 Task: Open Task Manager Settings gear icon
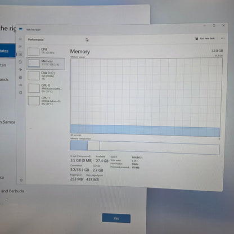tap(21, 180)
